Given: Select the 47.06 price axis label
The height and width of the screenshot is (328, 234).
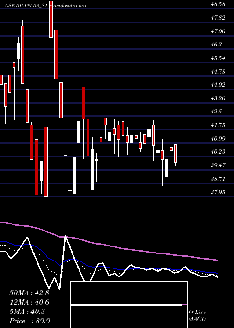Looking at the screenshot, I should tap(218, 31).
